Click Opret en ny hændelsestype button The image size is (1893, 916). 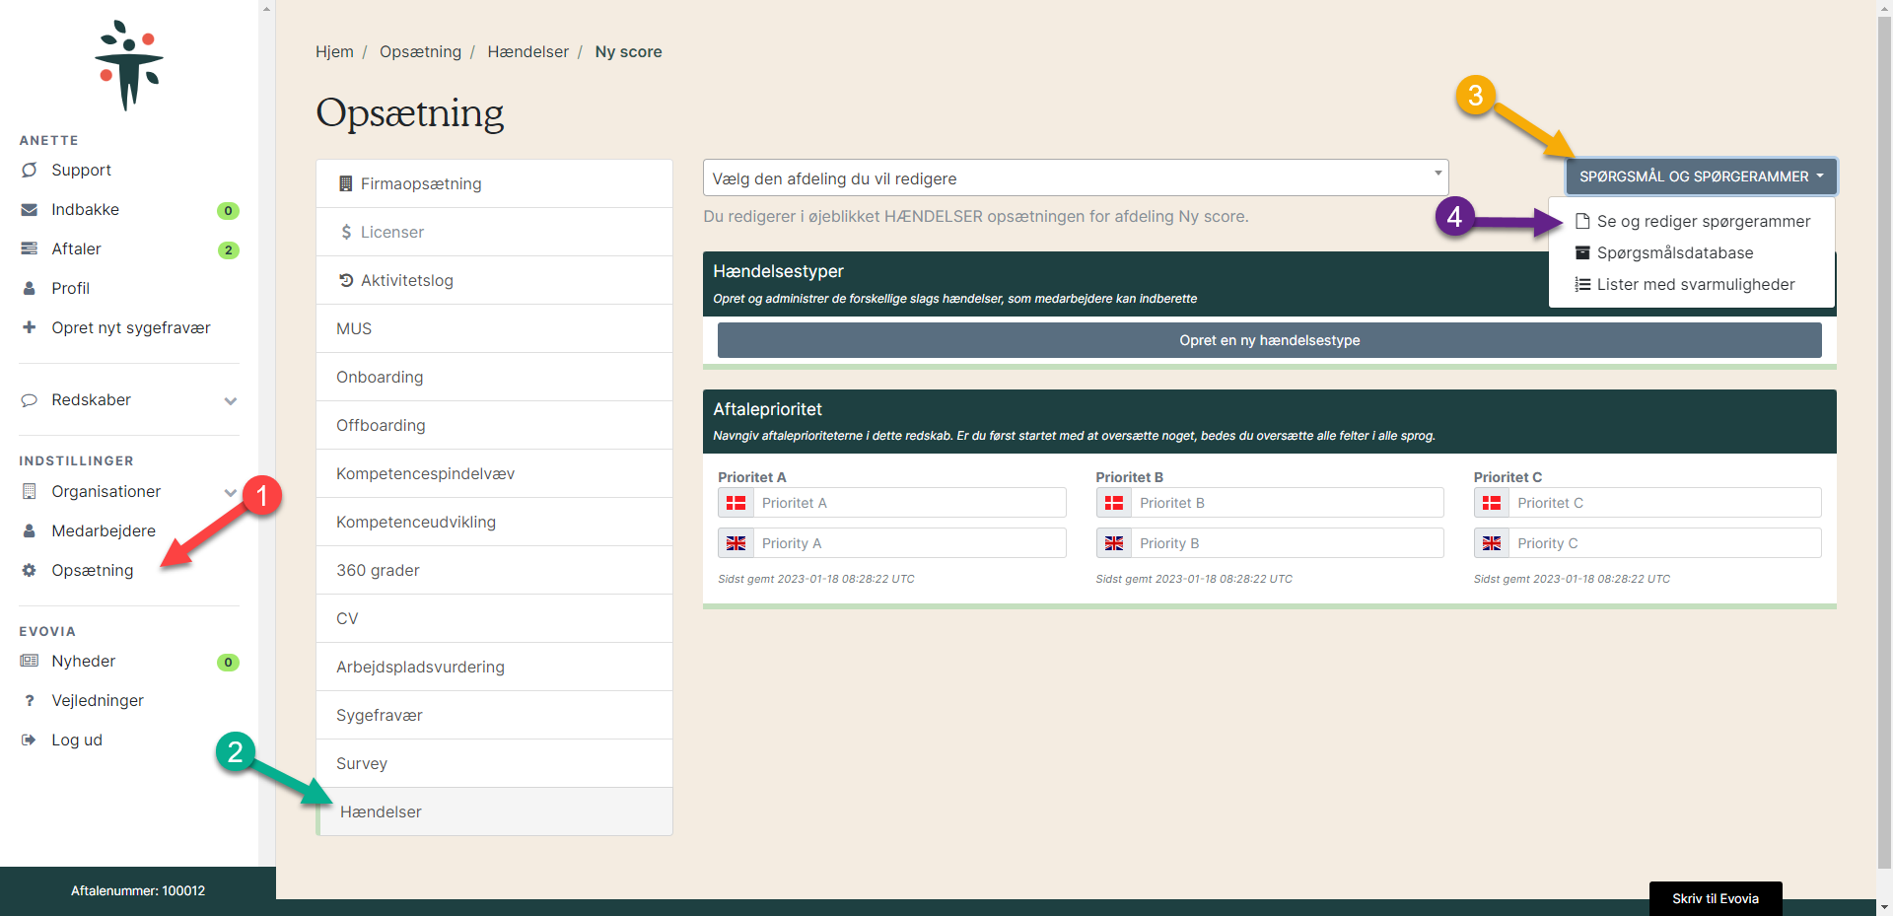1270,340
